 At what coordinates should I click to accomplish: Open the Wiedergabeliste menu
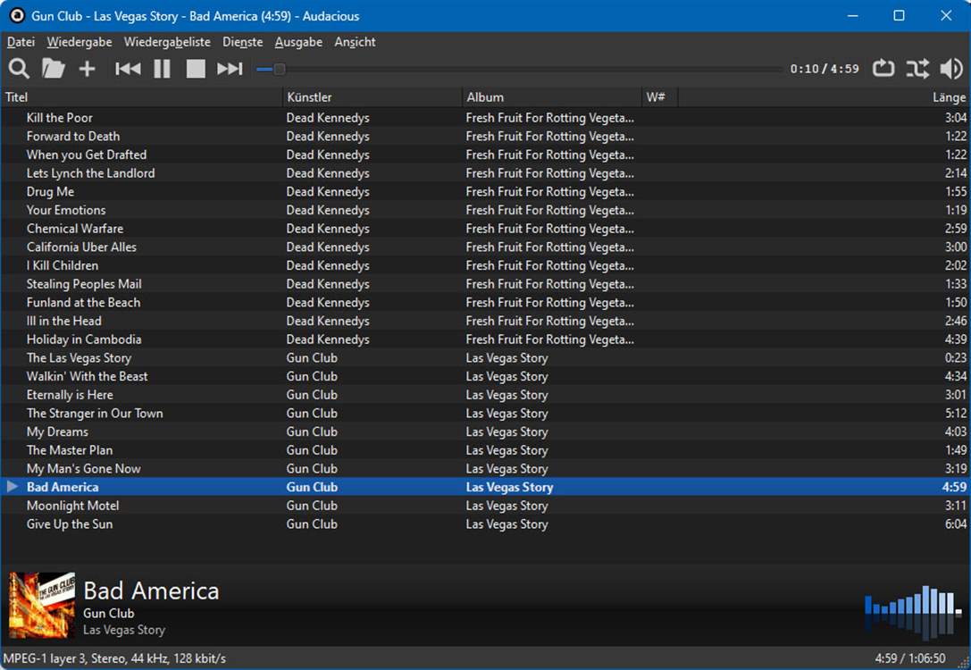[167, 41]
